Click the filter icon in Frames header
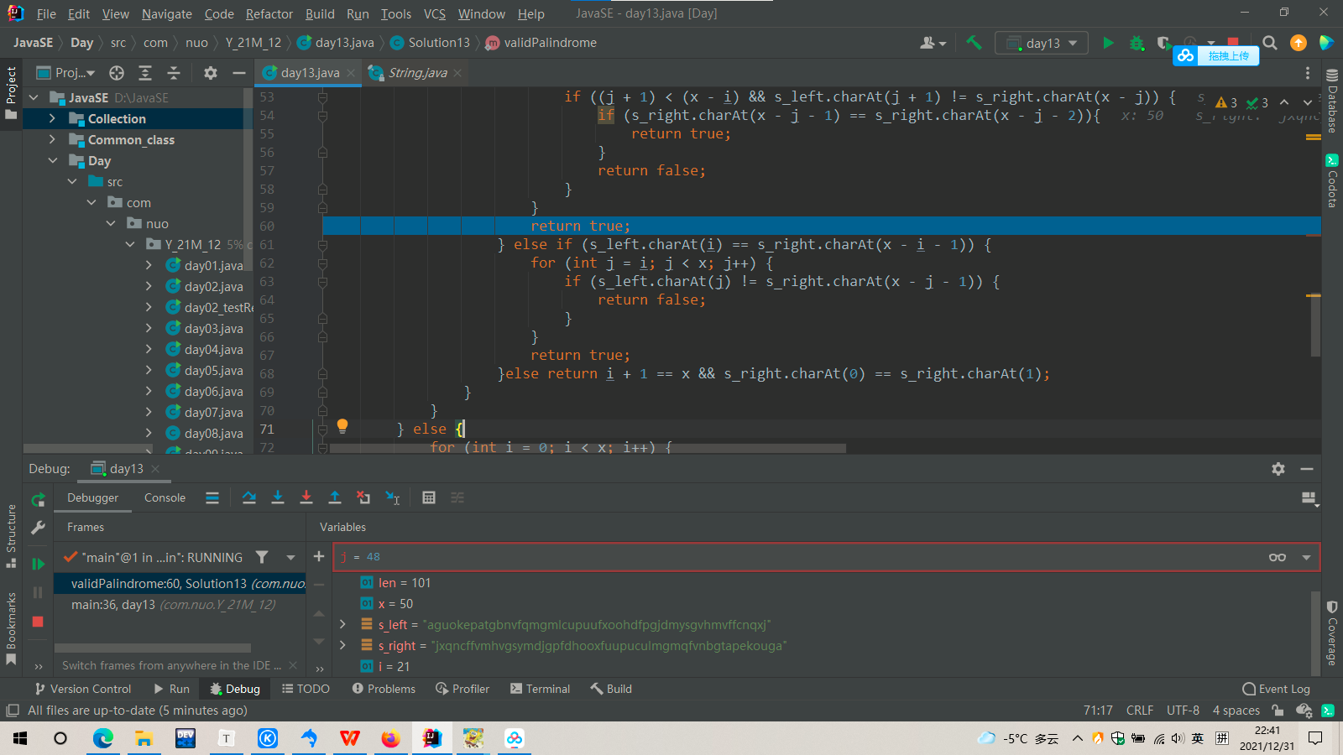Screen dimensions: 1343x755 coord(262,557)
